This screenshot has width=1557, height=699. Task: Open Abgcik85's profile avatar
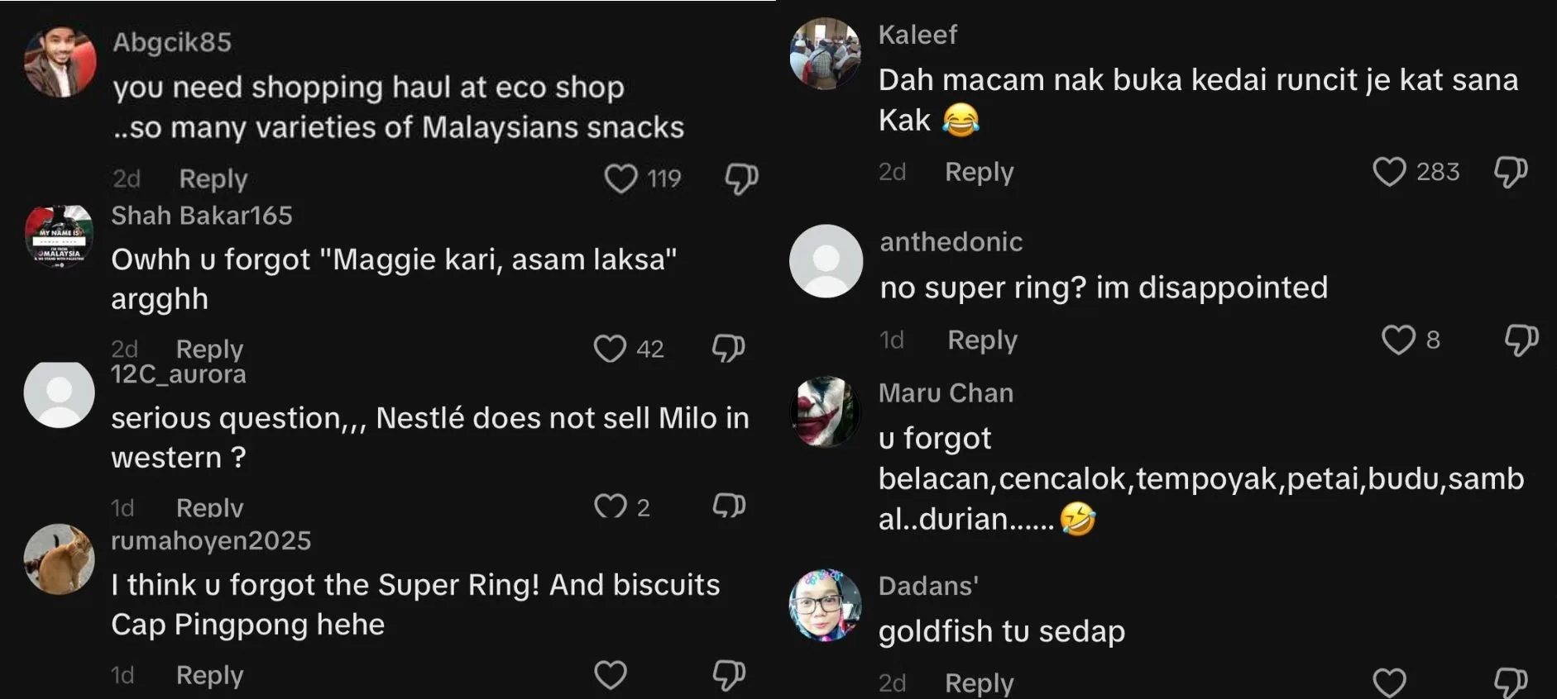click(x=60, y=62)
